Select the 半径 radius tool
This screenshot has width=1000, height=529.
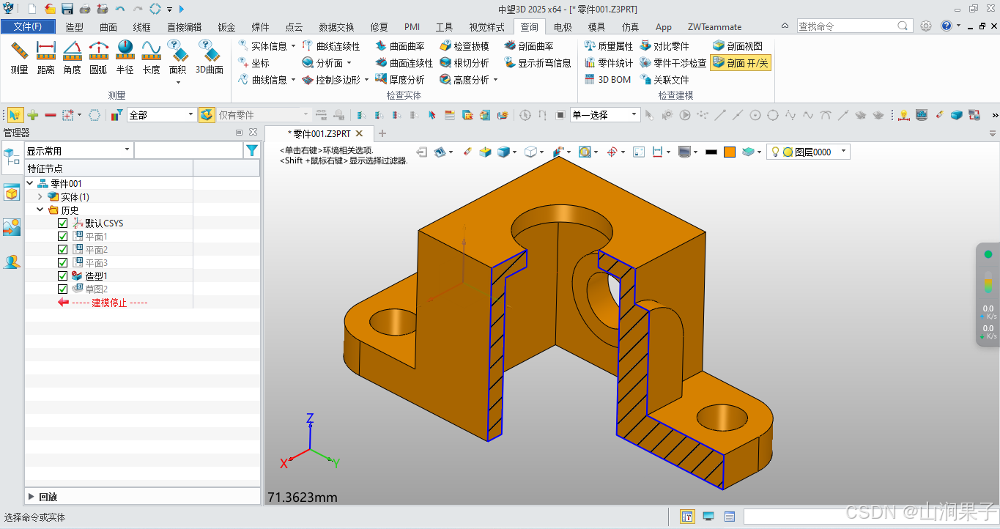pos(125,58)
